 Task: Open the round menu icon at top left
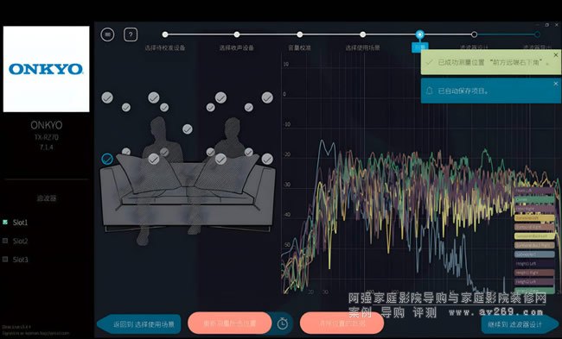[107, 35]
